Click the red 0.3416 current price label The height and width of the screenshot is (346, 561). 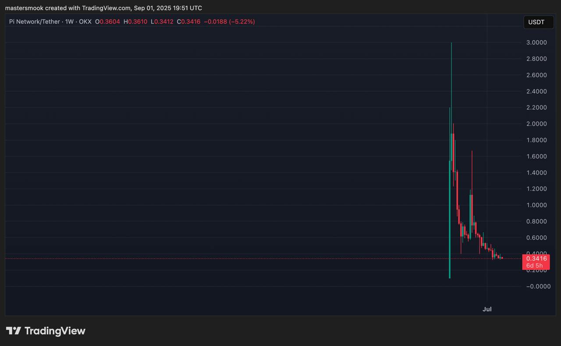pyautogui.click(x=536, y=259)
